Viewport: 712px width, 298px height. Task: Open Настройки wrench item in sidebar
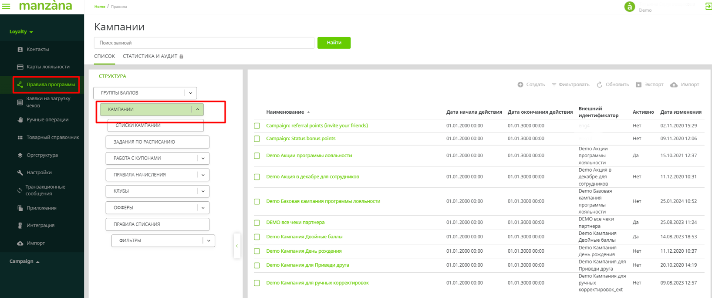(x=39, y=173)
